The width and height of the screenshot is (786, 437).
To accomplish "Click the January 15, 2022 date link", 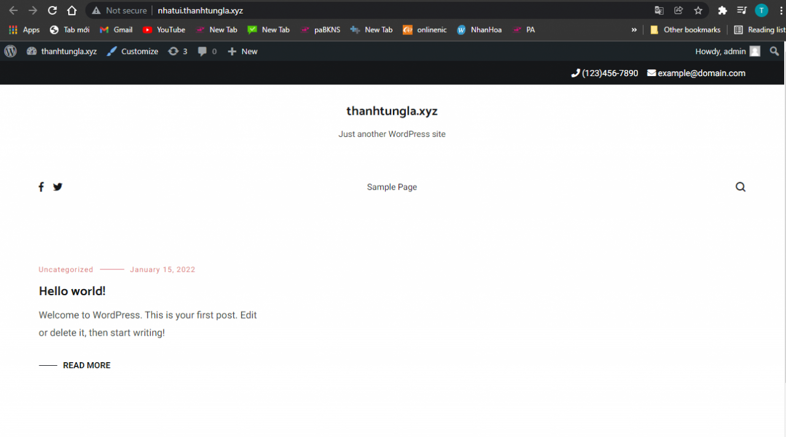I will pyautogui.click(x=163, y=269).
